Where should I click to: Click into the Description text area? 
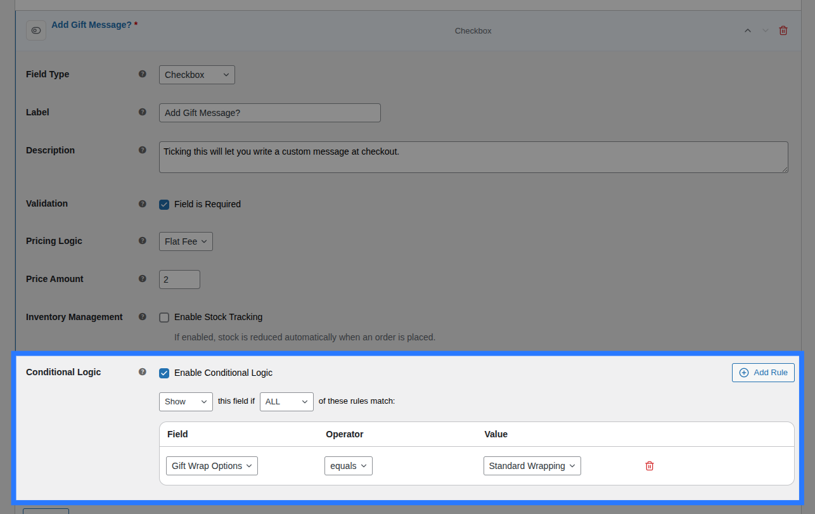[x=473, y=157]
